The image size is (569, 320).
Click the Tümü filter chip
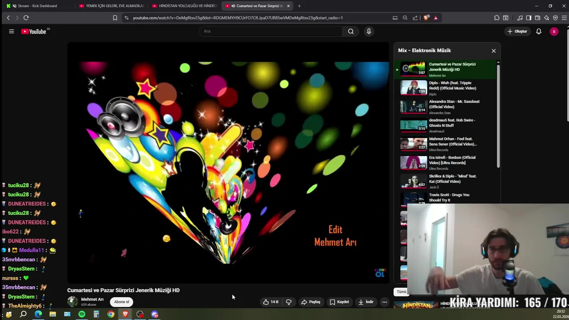tap(401, 292)
